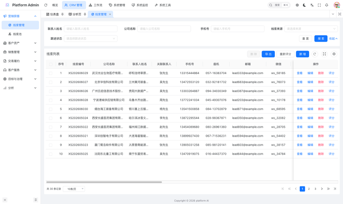Click 编辑 link for row XS202606027

click(x=310, y=82)
